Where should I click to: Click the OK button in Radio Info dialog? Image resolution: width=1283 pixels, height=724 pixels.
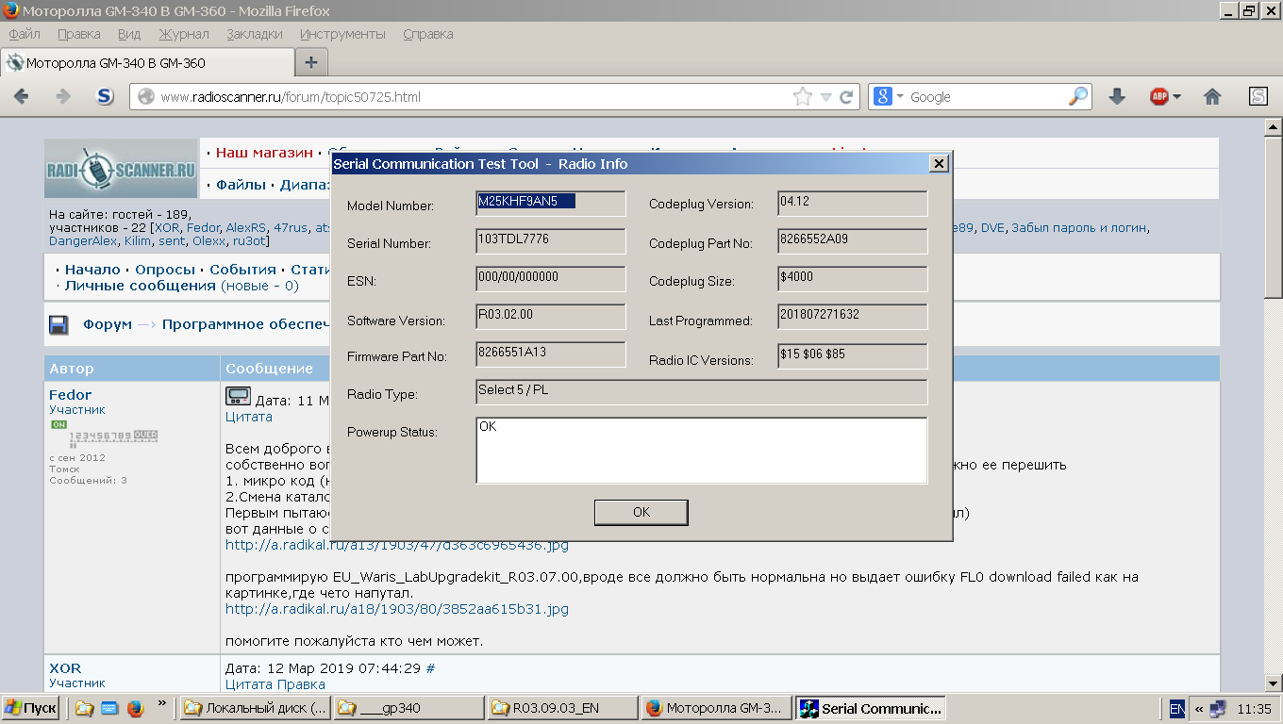[x=641, y=512]
